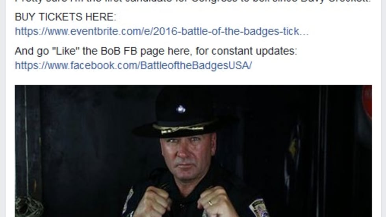Open the Eventbrite battle-of-the-badges ticket link
Screen dimensions: 386x217
tap(161, 32)
